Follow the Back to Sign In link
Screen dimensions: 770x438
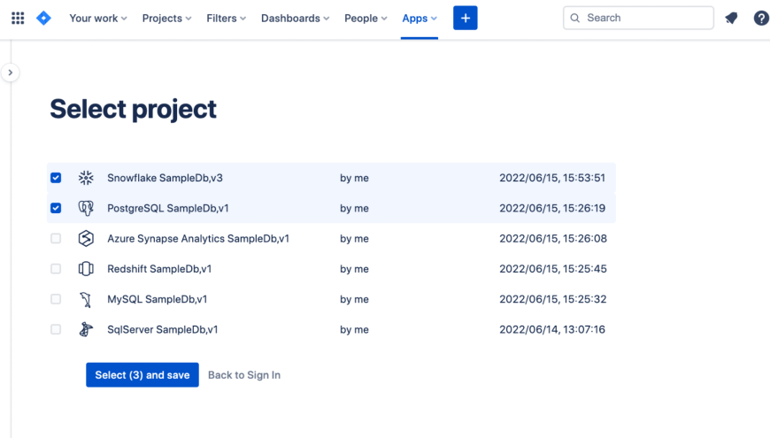point(244,375)
